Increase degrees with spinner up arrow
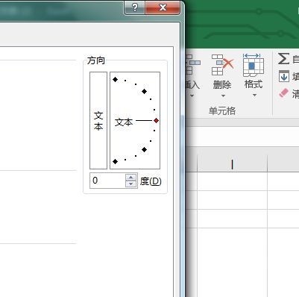This screenshot has height=297, width=299. (131, 178)
